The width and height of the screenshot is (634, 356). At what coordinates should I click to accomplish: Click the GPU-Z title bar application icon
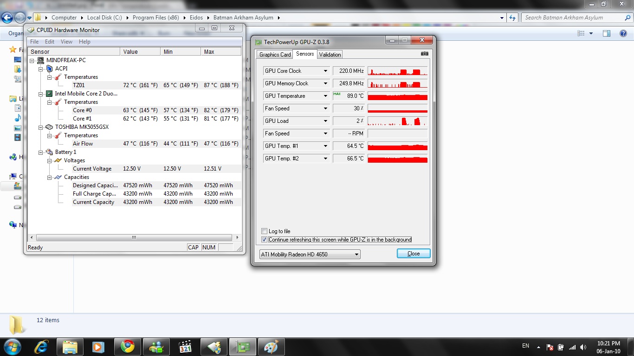(259, 42)
